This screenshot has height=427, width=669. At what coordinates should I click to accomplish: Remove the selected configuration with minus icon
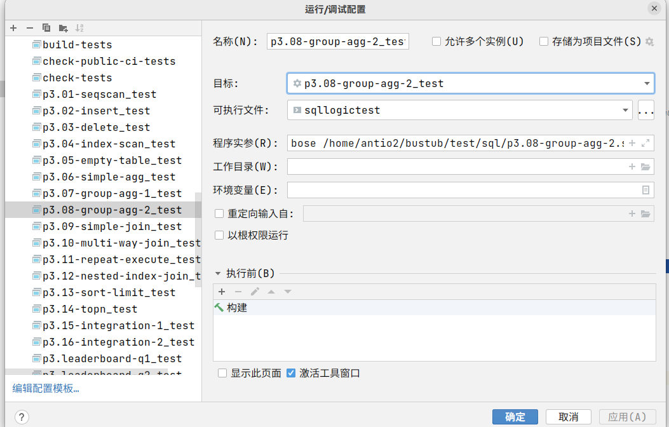tap(29, 28)
